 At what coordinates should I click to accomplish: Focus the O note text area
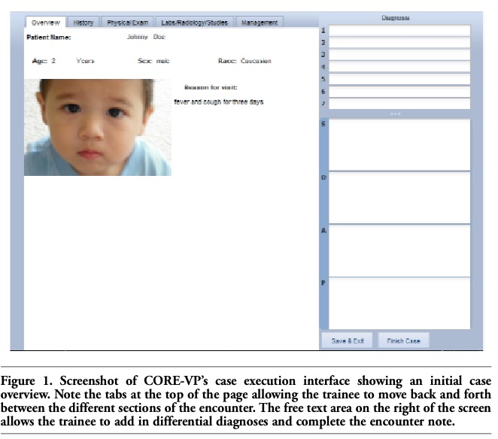tap(399, 197)
